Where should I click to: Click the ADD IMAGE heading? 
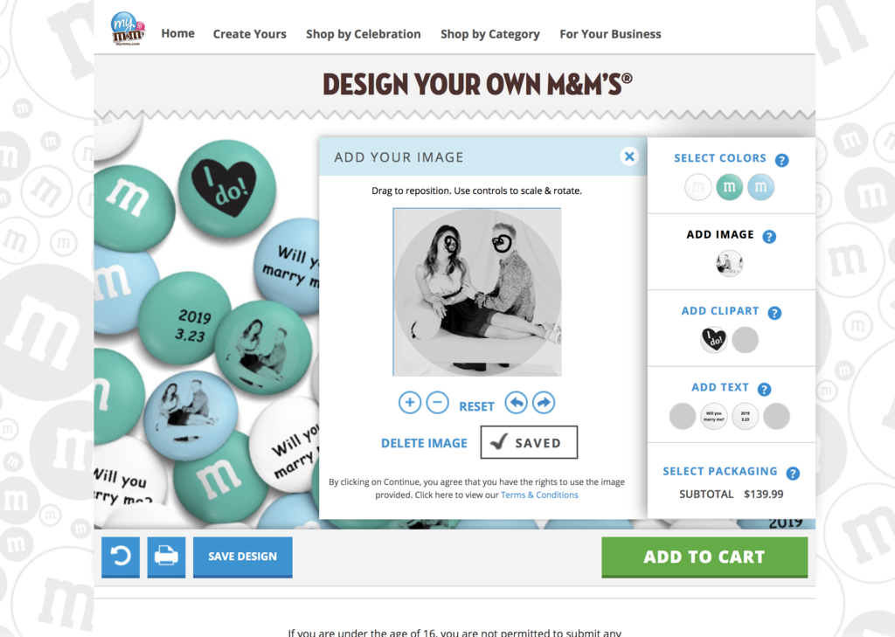pyautogui.click(x=720, y=234)
